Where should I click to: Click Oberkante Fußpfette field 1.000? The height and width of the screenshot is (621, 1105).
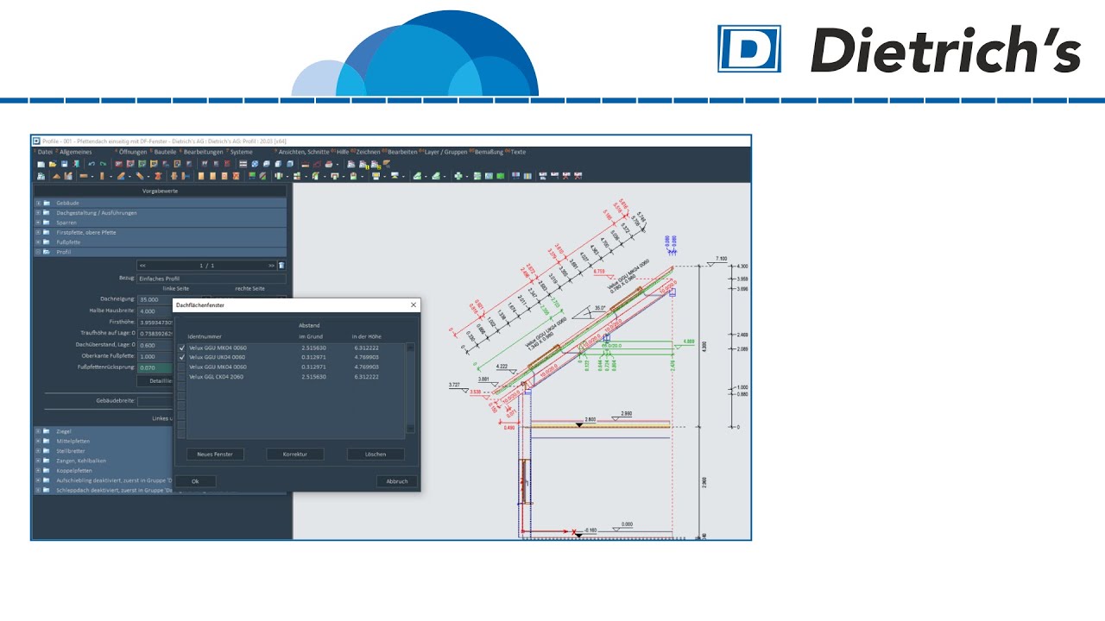click(155, 356)
